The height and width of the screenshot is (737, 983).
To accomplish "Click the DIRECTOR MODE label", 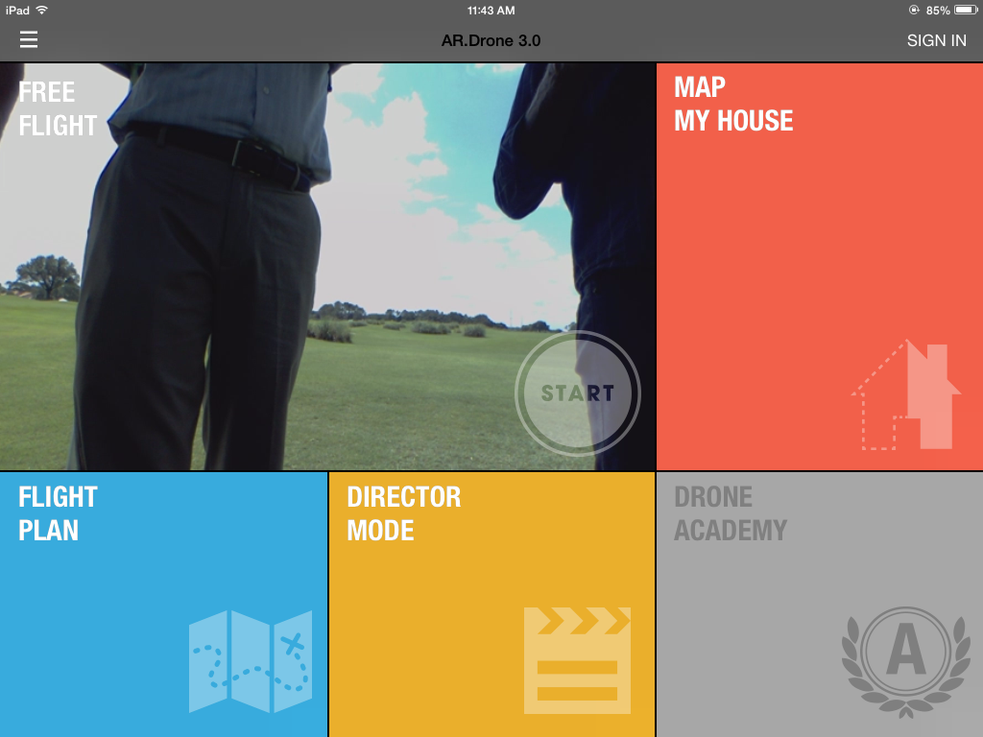I will (404, 514).
